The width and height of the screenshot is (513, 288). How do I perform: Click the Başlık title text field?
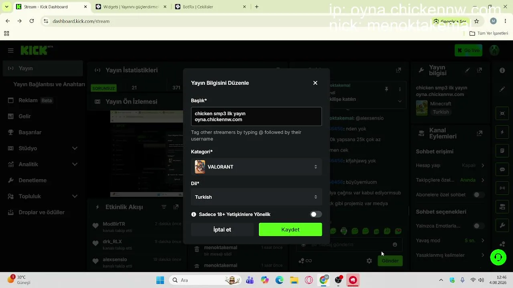tap(256, 116)
